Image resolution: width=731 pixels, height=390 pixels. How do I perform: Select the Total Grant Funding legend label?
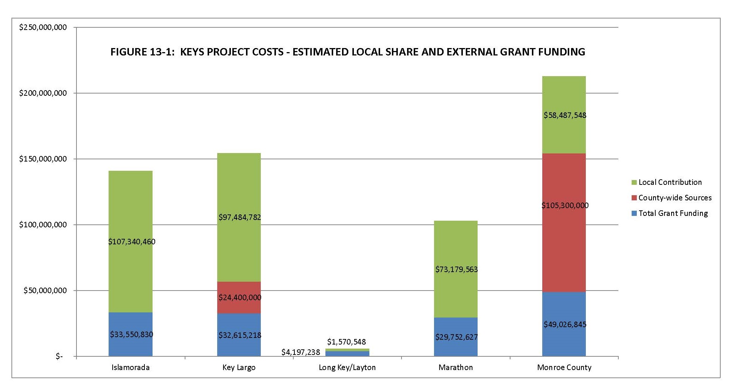tap(673, 213)
